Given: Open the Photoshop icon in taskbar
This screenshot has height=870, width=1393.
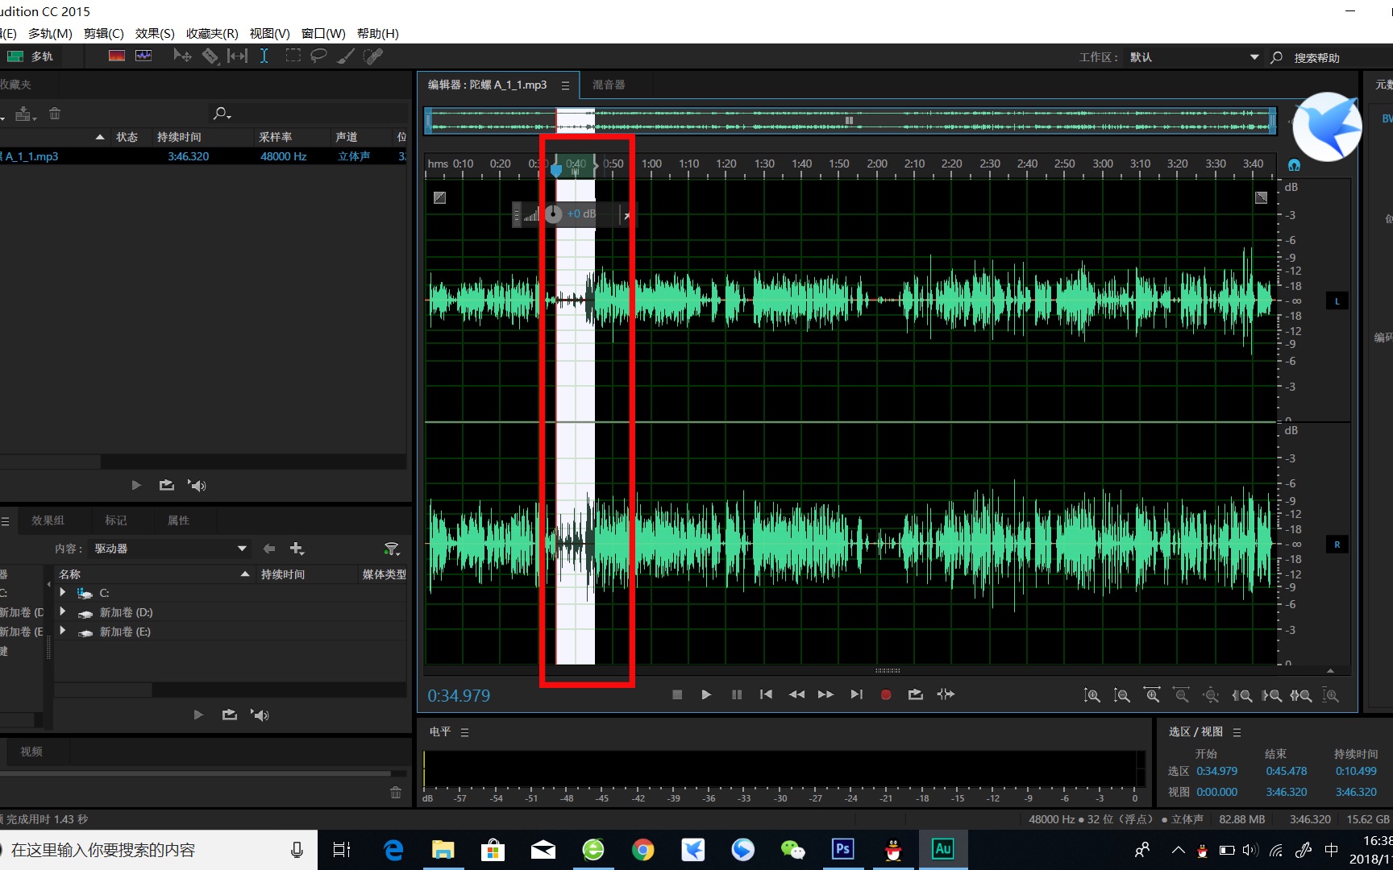Looking at the screenshot, I should [842, 849].
